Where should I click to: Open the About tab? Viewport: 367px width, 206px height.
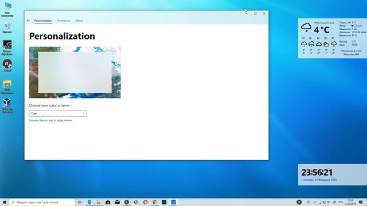coord(79,21)
